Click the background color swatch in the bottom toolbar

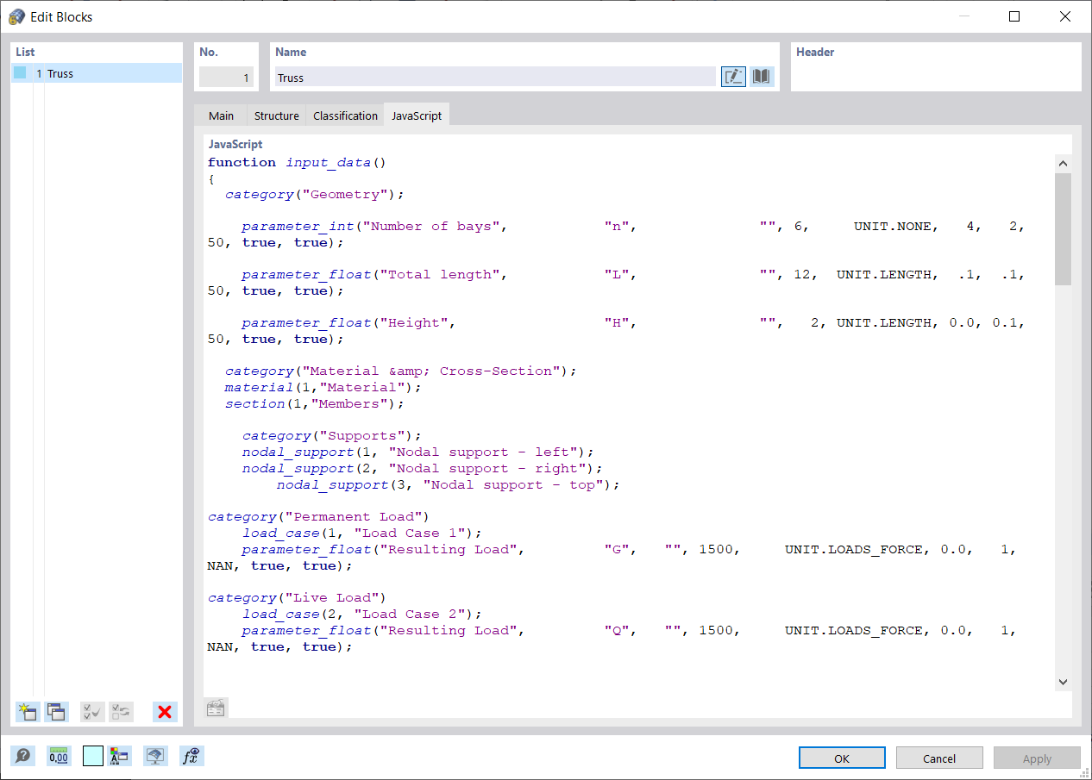click(91, 756)
